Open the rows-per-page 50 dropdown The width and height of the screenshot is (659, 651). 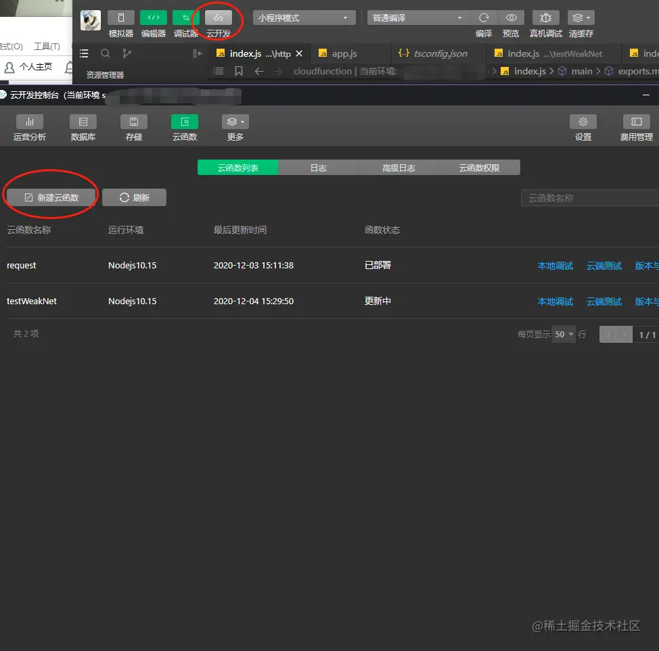564,335
